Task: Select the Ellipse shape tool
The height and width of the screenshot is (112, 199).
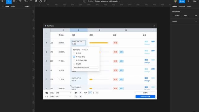Action: tap(20, 1)
